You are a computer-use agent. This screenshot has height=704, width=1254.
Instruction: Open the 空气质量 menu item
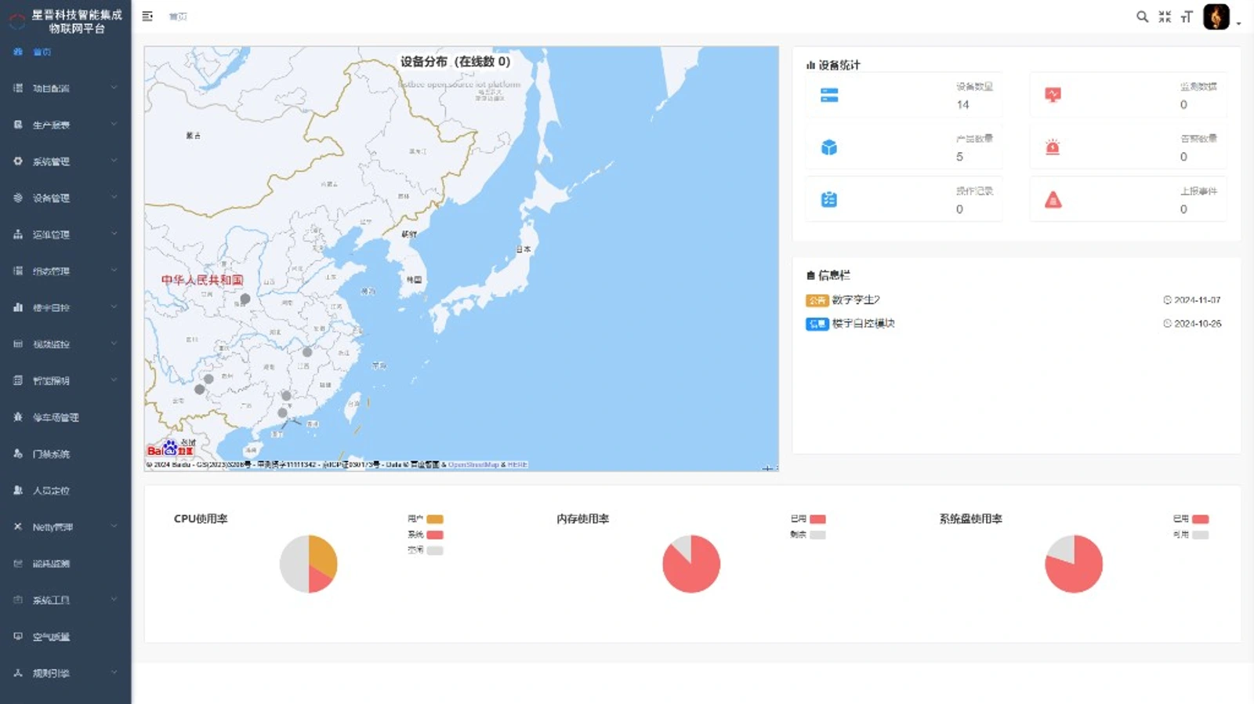tap(66, 637)
